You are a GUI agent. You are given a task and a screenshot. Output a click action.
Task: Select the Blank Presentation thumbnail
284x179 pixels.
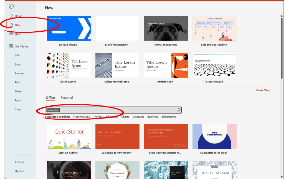(x=117, y=28)
